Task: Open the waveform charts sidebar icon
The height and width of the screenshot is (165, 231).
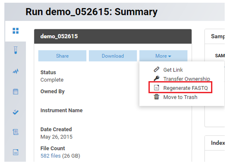Action: [16, 71]
